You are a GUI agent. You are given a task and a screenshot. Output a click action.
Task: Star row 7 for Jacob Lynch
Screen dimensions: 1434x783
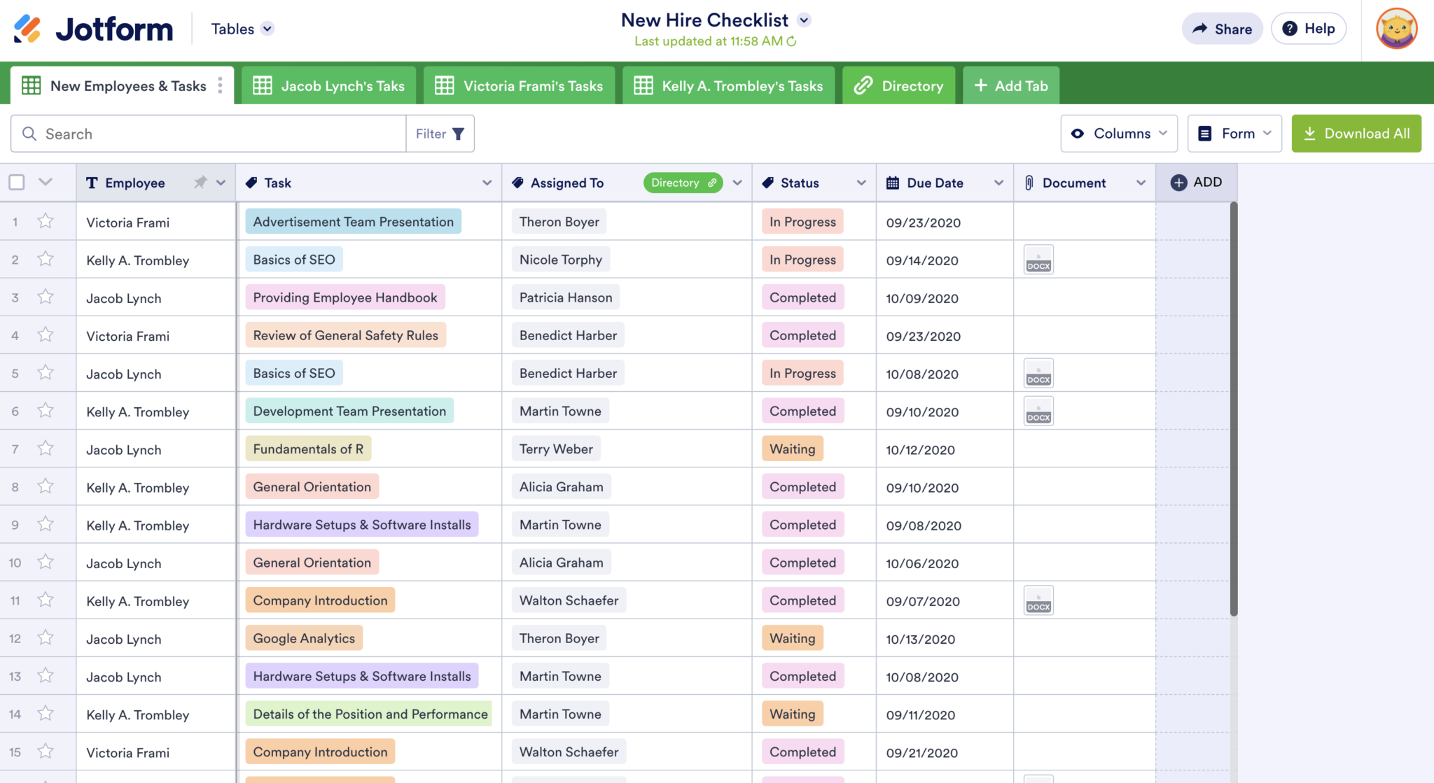[46, 449]
